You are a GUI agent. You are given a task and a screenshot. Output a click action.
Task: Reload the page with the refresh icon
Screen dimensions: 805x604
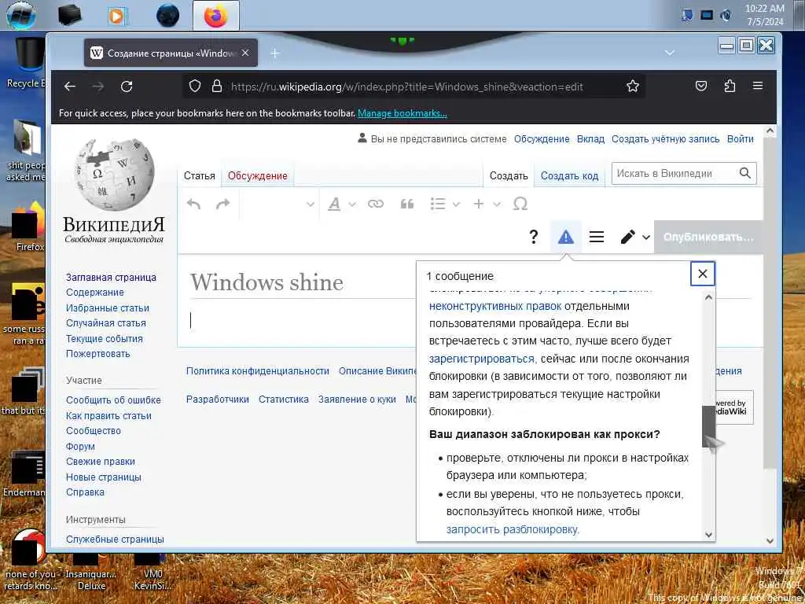[127, 87]
